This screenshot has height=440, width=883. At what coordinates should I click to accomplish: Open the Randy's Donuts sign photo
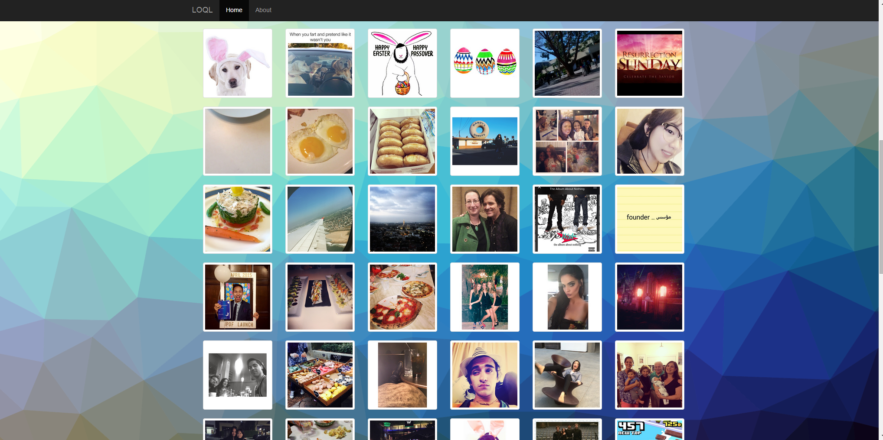tap(485, 141)
